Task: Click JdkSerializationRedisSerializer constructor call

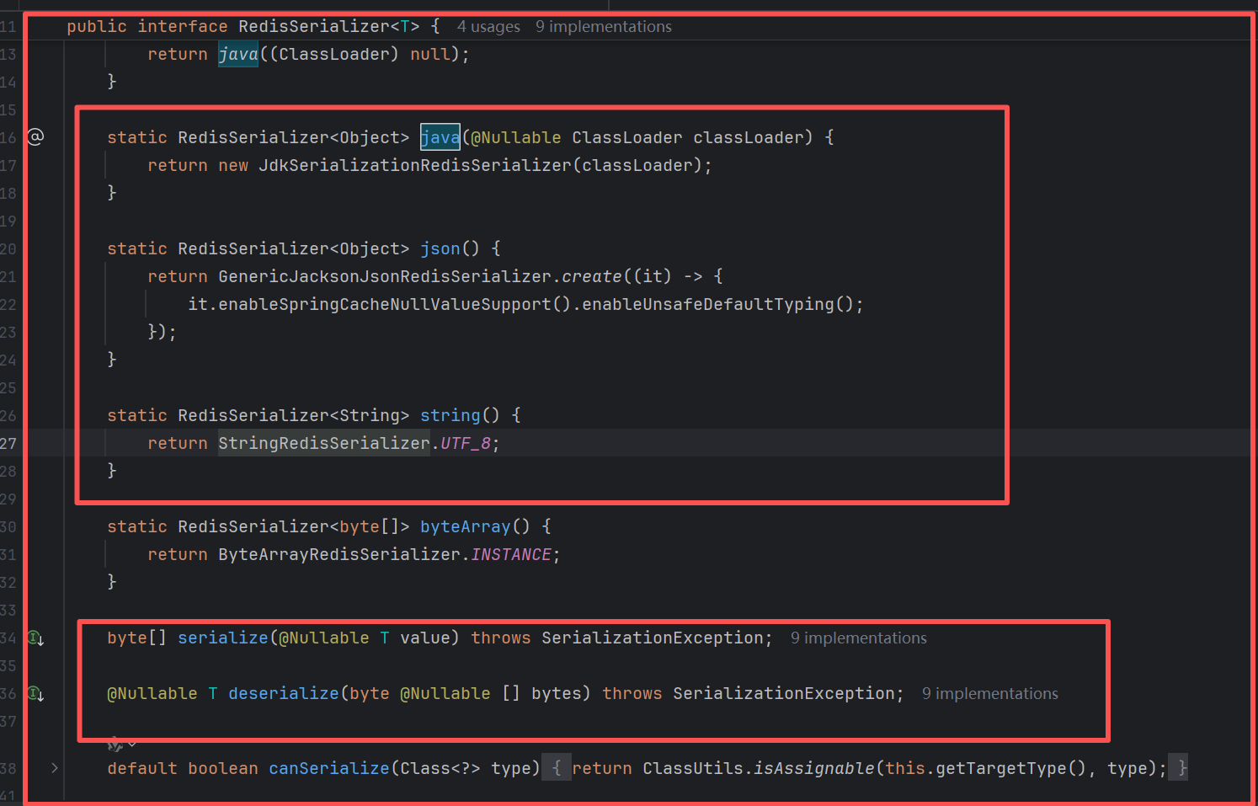Action: pos(415,166)
